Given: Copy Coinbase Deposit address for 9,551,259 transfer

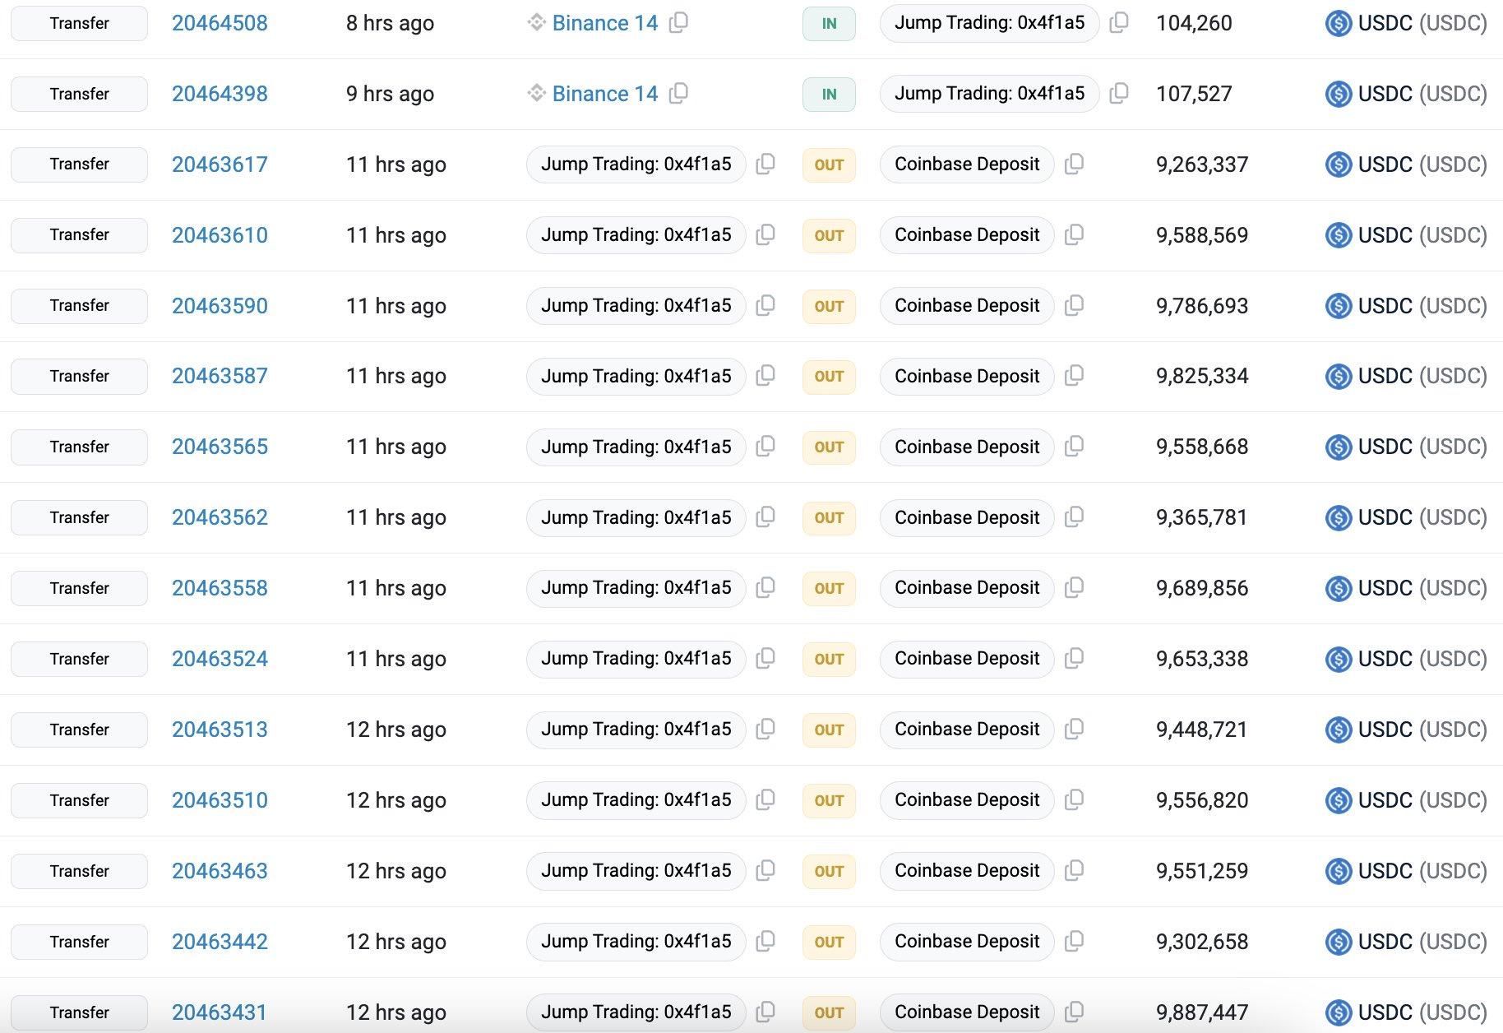Looking at the screenshot, I should [x=1074, y=871].
